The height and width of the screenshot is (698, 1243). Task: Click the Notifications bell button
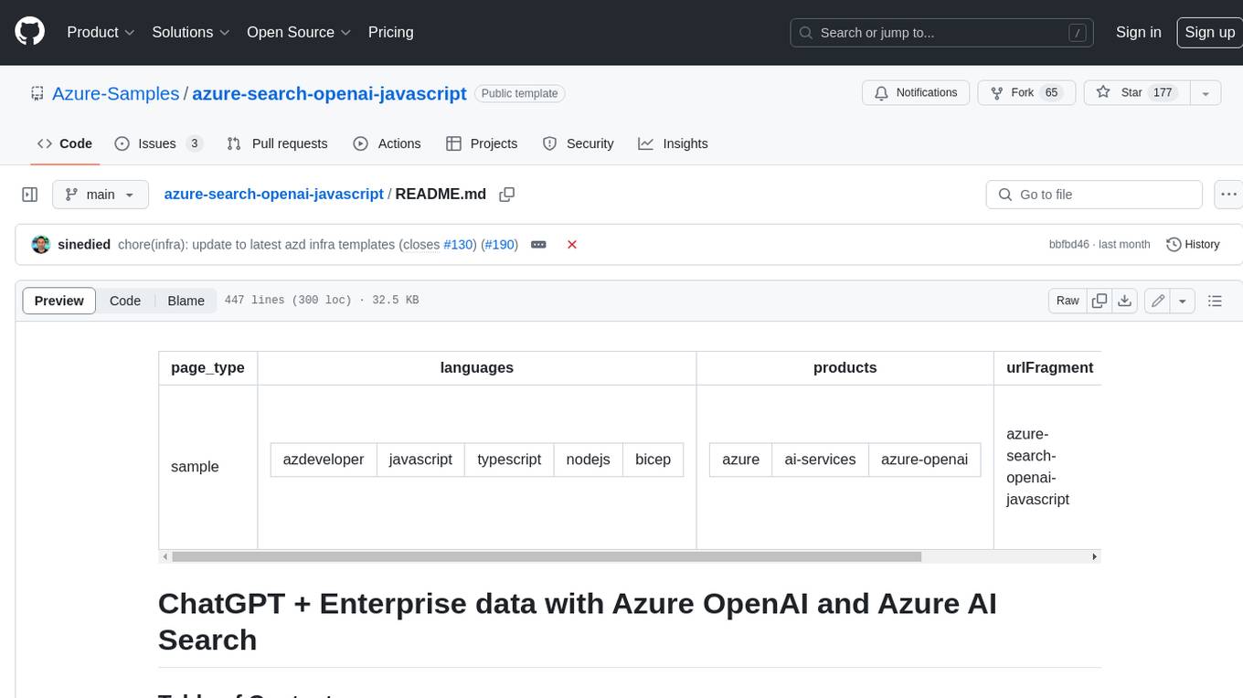click(x=916, y=92)
